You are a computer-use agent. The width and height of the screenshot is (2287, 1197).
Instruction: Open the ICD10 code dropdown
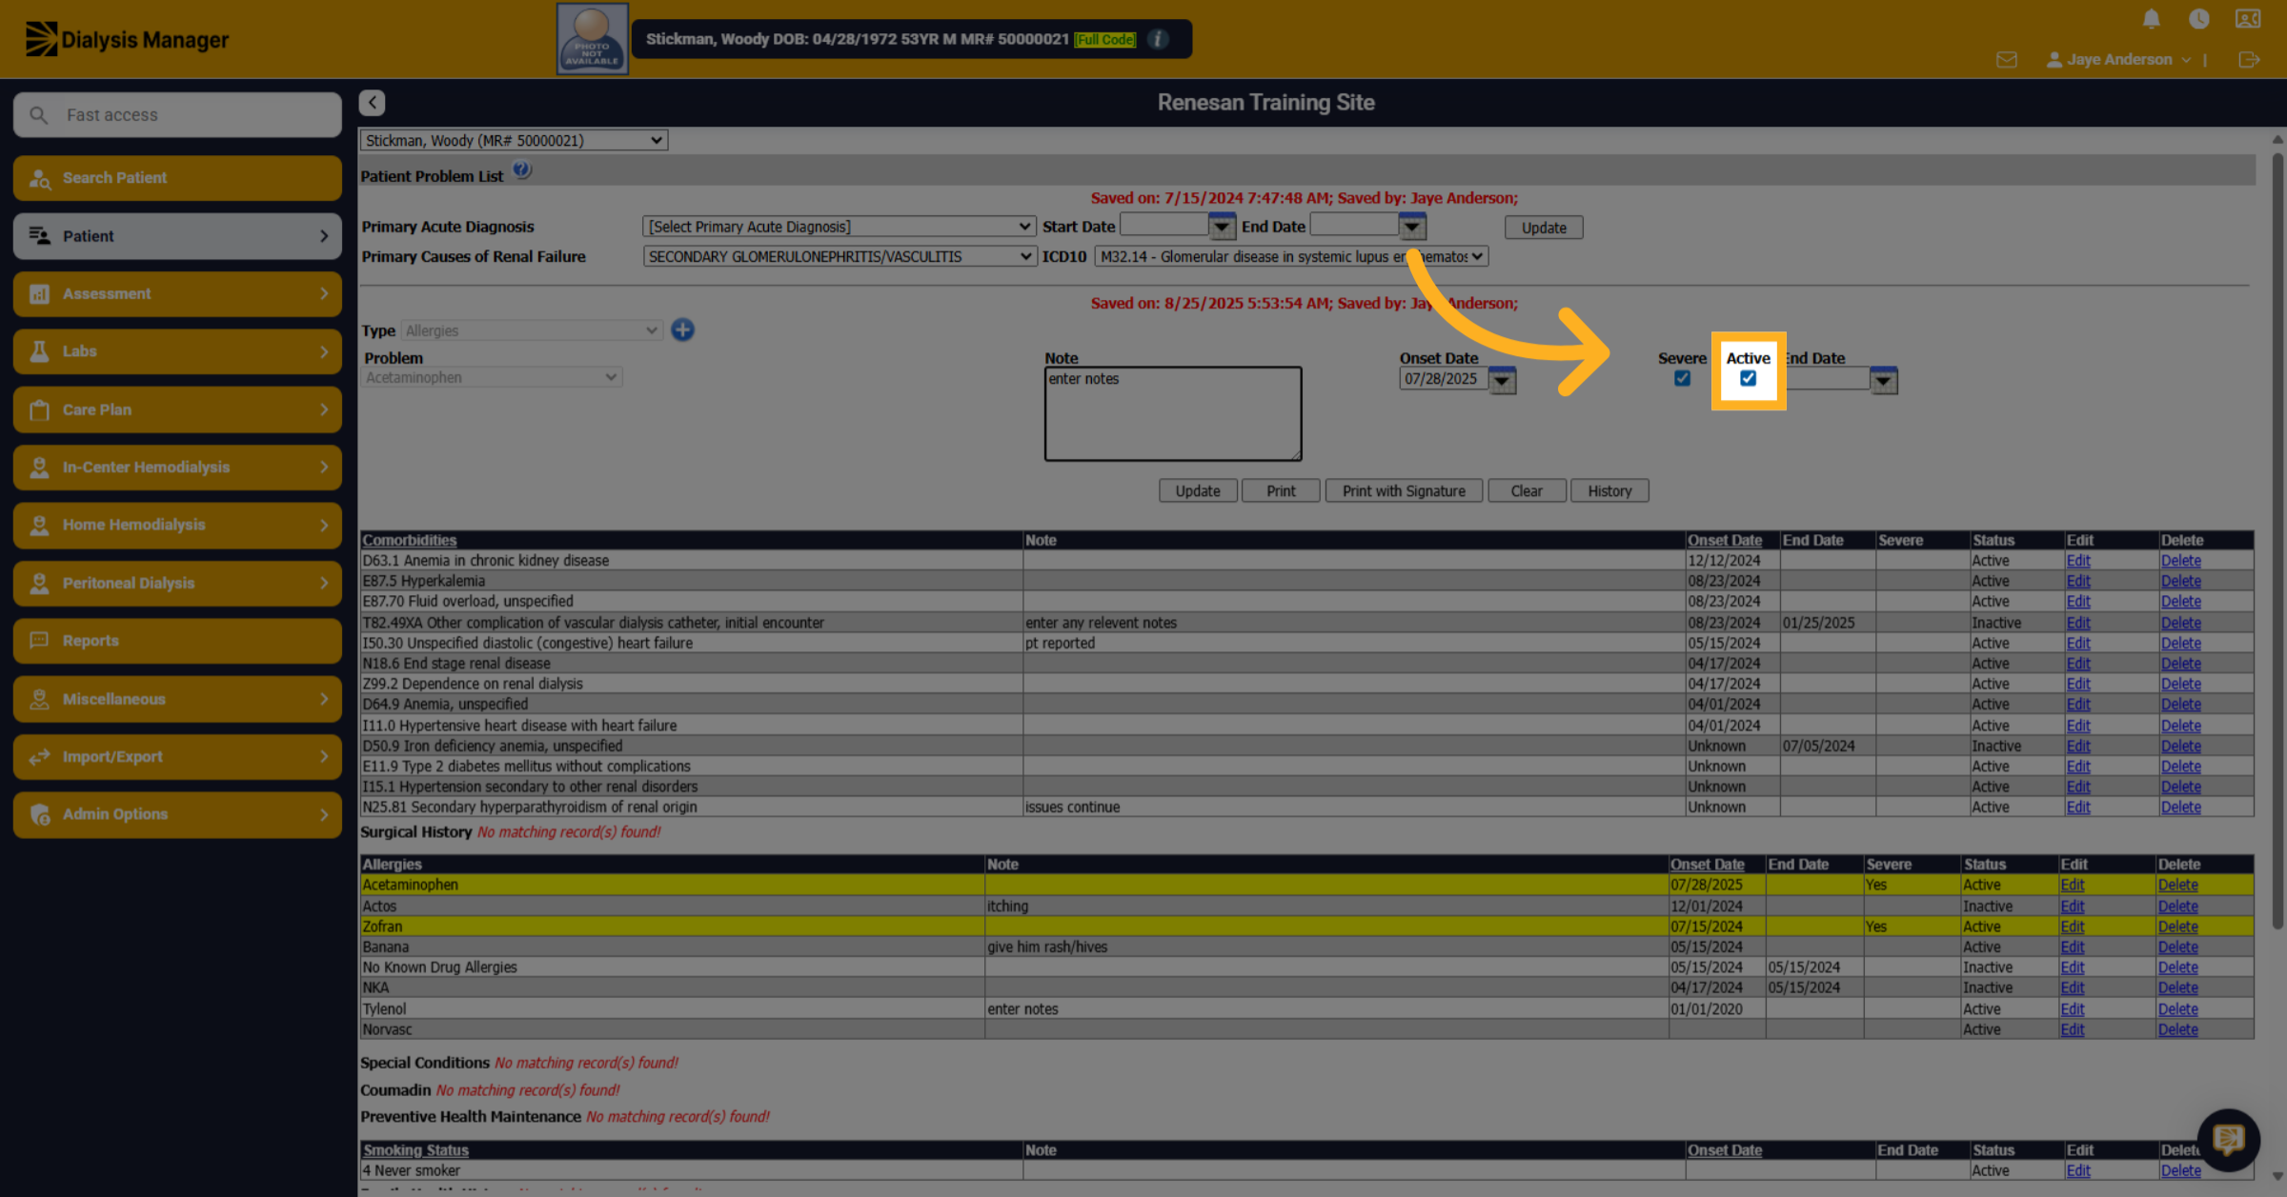coord(1291,256)
